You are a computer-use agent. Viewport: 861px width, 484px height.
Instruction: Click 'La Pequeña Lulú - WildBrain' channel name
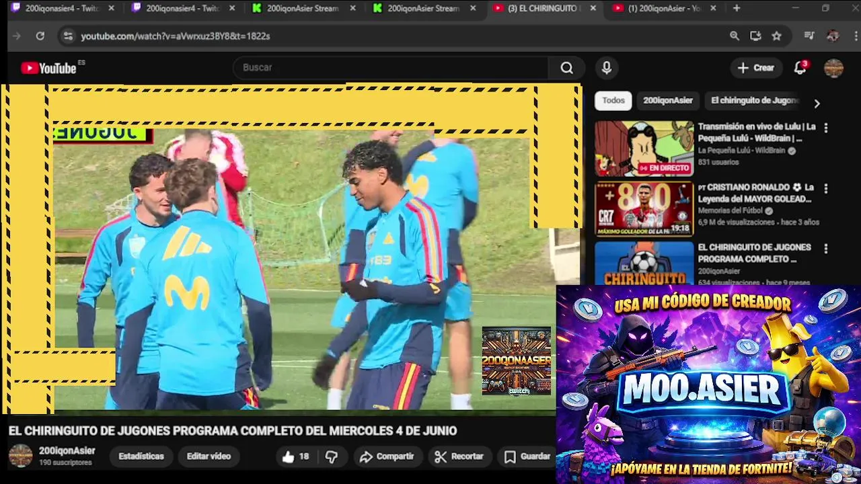point(741,151)
